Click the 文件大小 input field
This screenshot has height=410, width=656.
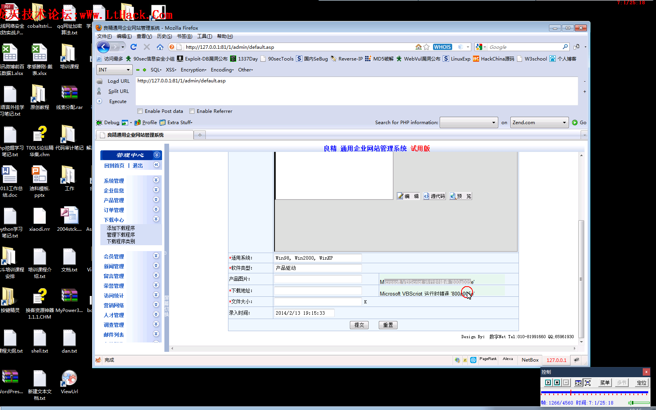tap(318, 302)
